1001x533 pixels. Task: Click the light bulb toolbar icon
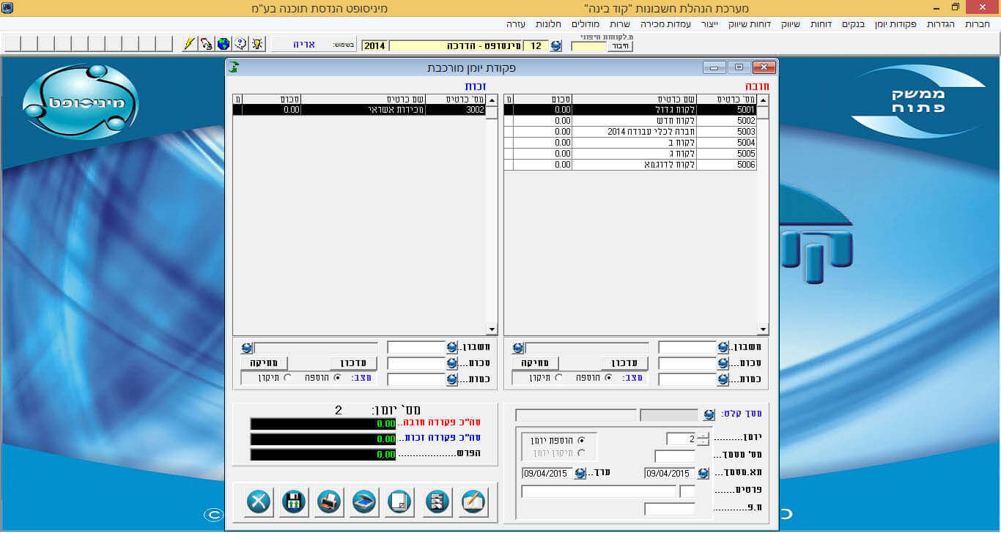tap(257, 45)
